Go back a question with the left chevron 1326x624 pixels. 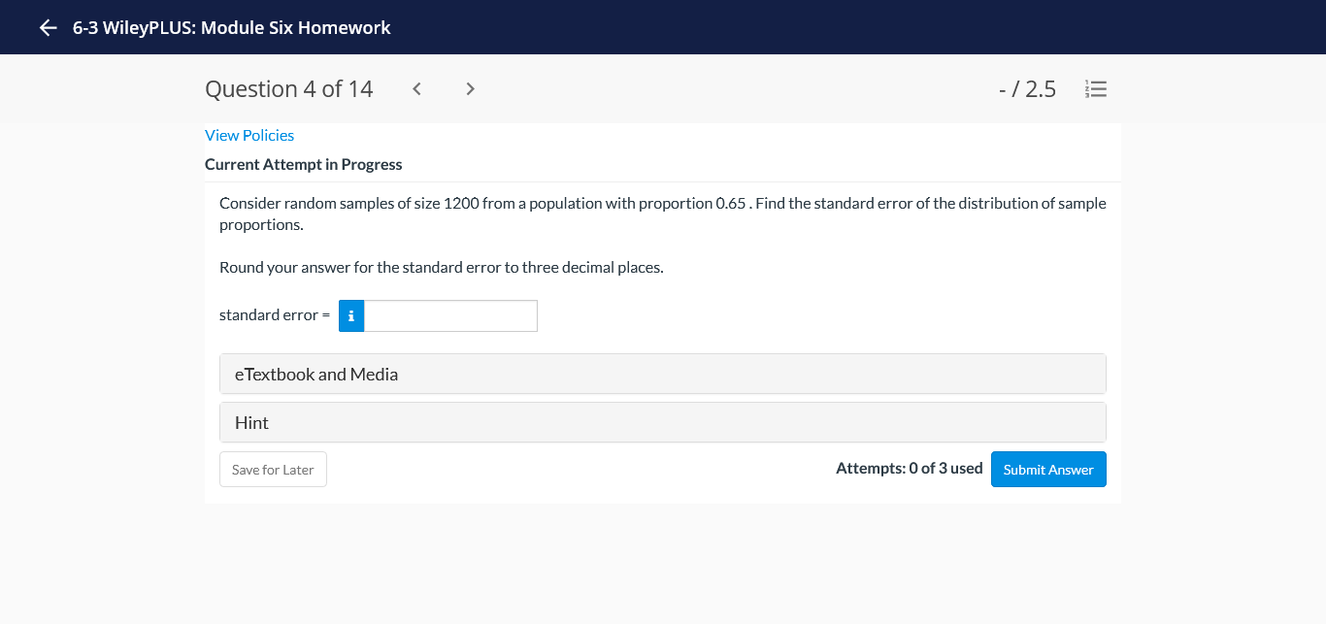tap(416, 88)
